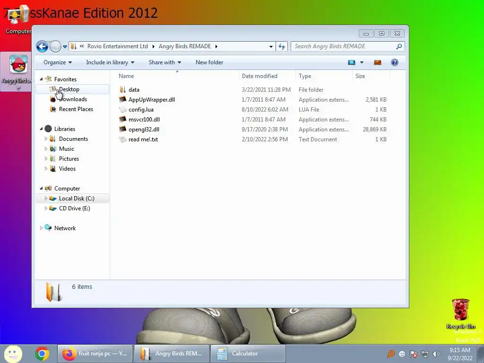This screenshot has width=484, height=363.
Task: Switch to fruit ninja pc Firefox window
Action: 95,354
